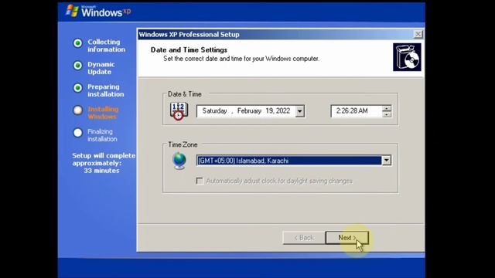Screen dimensions: 495x278
Task: Open the date picker dropdown arrow
Action: [300, 111]
